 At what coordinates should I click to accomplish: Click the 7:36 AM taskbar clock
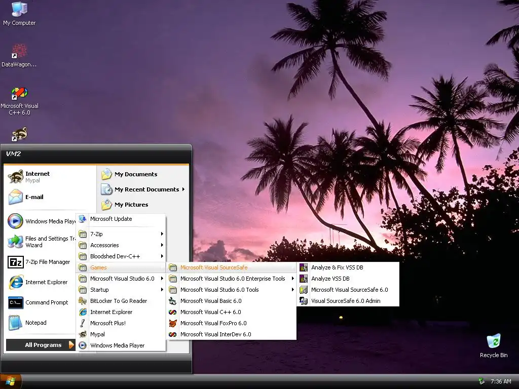point(501,381)
